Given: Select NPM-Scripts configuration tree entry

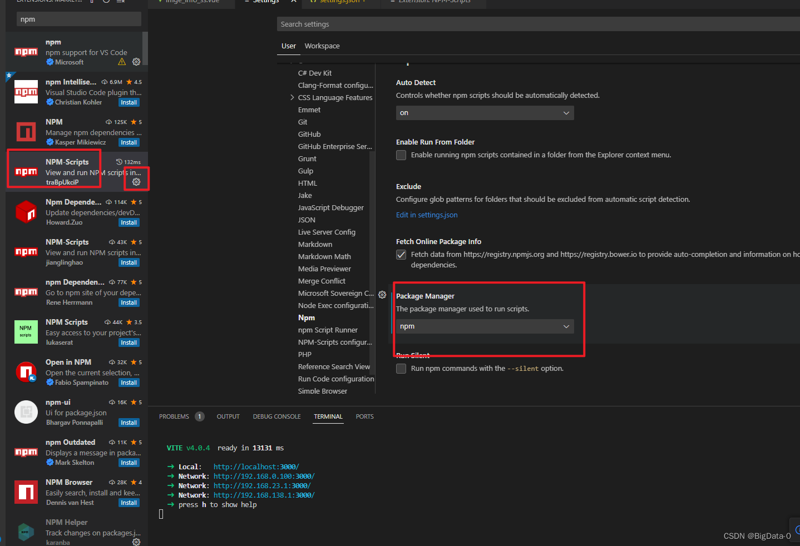Looking at the screenshot, I should (x=335, y=343).
